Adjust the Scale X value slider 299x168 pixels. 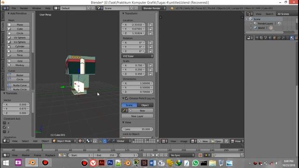tap(134, 65)
